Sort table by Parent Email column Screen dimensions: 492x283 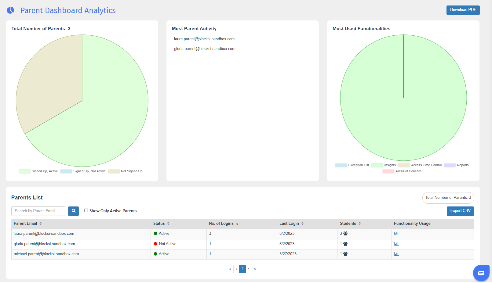click(x=40, y=224)
